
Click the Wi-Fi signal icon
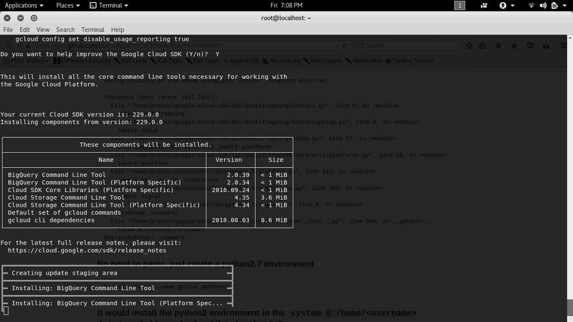531,5
